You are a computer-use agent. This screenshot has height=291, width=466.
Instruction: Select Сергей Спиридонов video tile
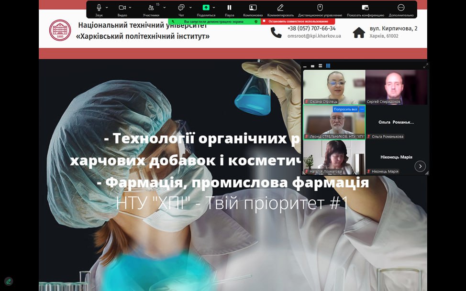pyautogui.click(x=396, y=87)
